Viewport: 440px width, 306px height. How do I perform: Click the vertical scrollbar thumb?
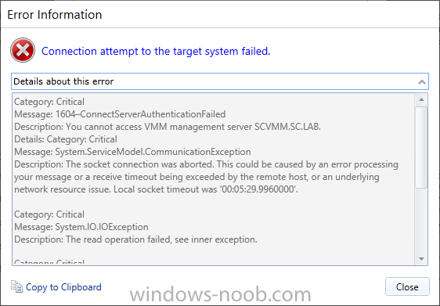click(421, 147)
